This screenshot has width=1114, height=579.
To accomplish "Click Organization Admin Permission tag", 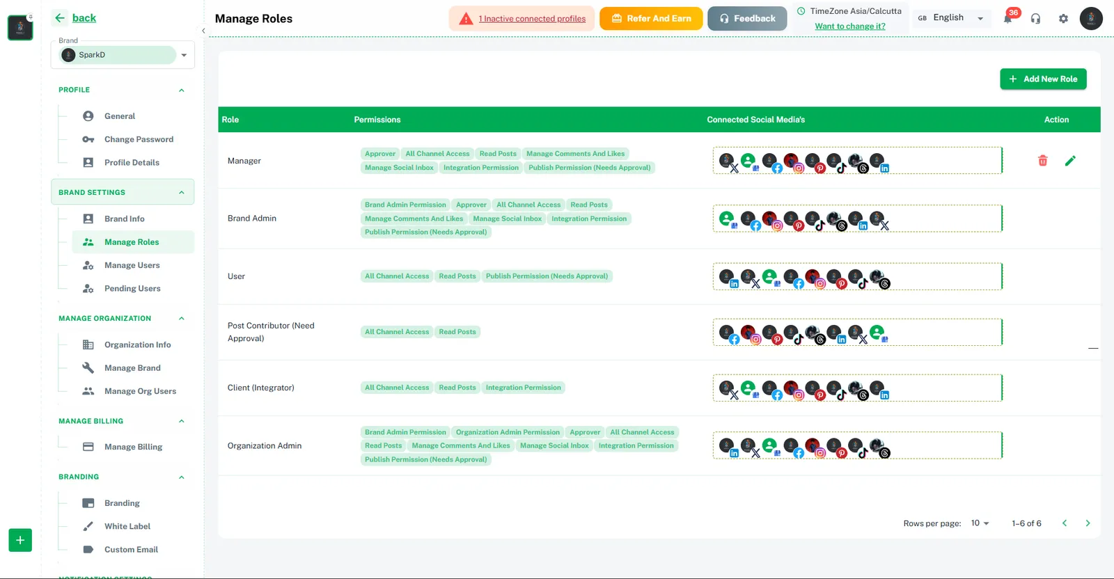I will [508, 432].
